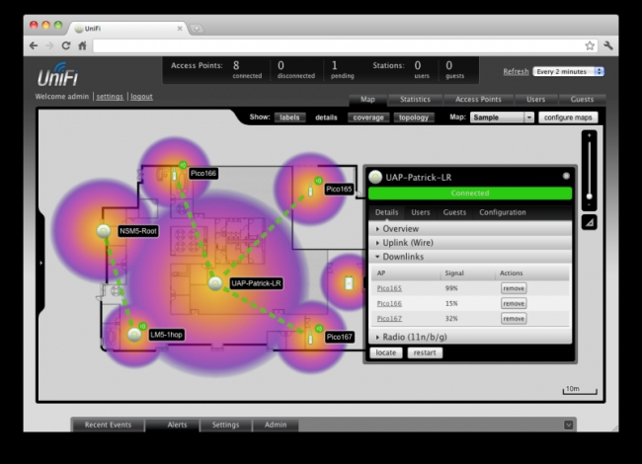Expand the Radio (11n/b/g) section
The height and width of the screenshot is (464, 642).
[x=470, y=337]
